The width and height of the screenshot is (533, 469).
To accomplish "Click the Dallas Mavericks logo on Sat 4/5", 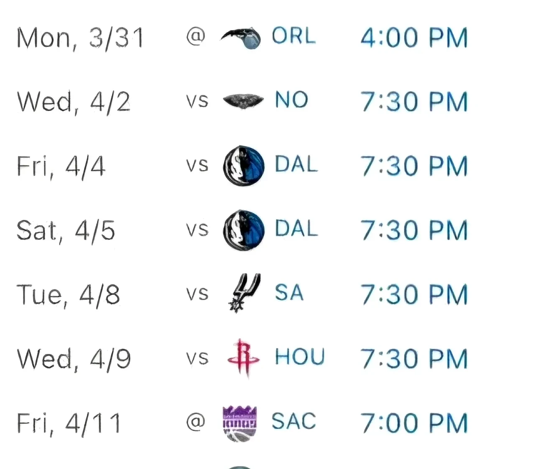I will click(x=244, y=230).
